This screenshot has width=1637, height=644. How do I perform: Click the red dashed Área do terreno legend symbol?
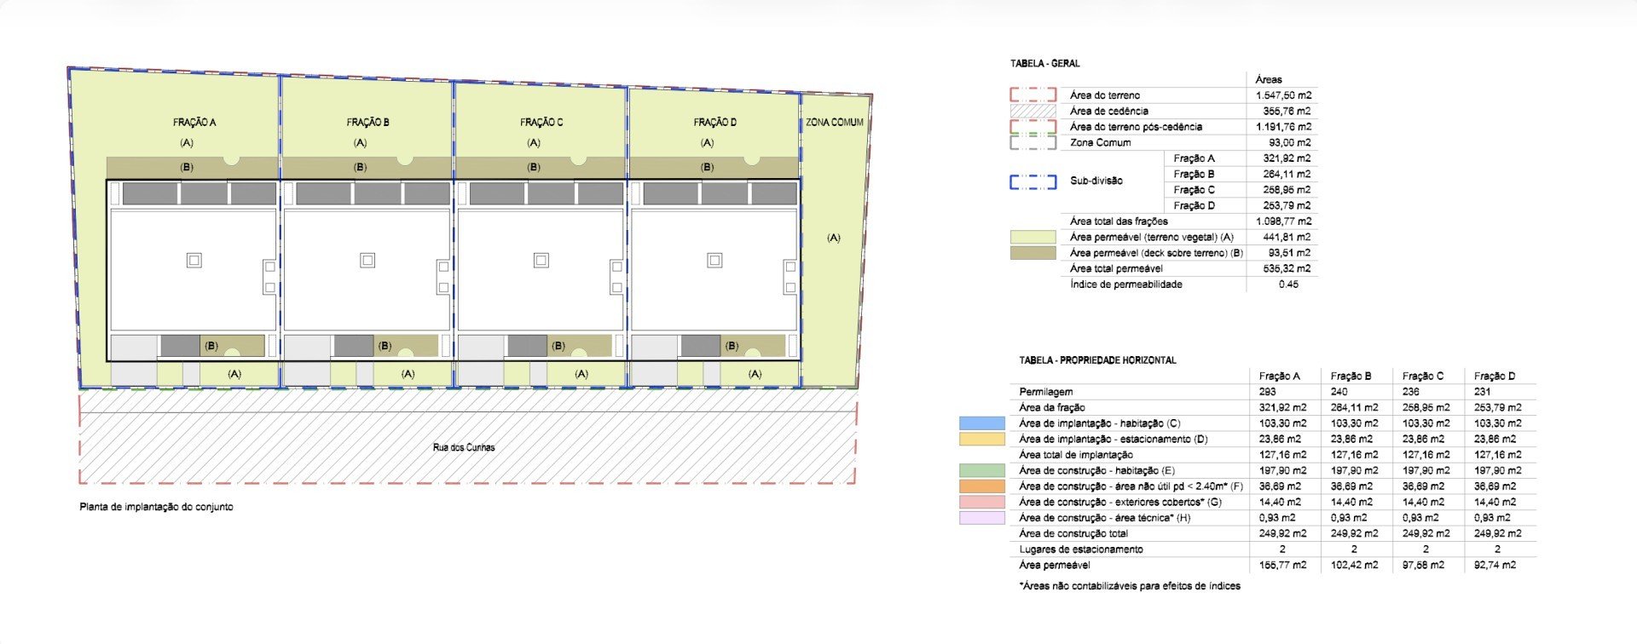coord(1033,95)
